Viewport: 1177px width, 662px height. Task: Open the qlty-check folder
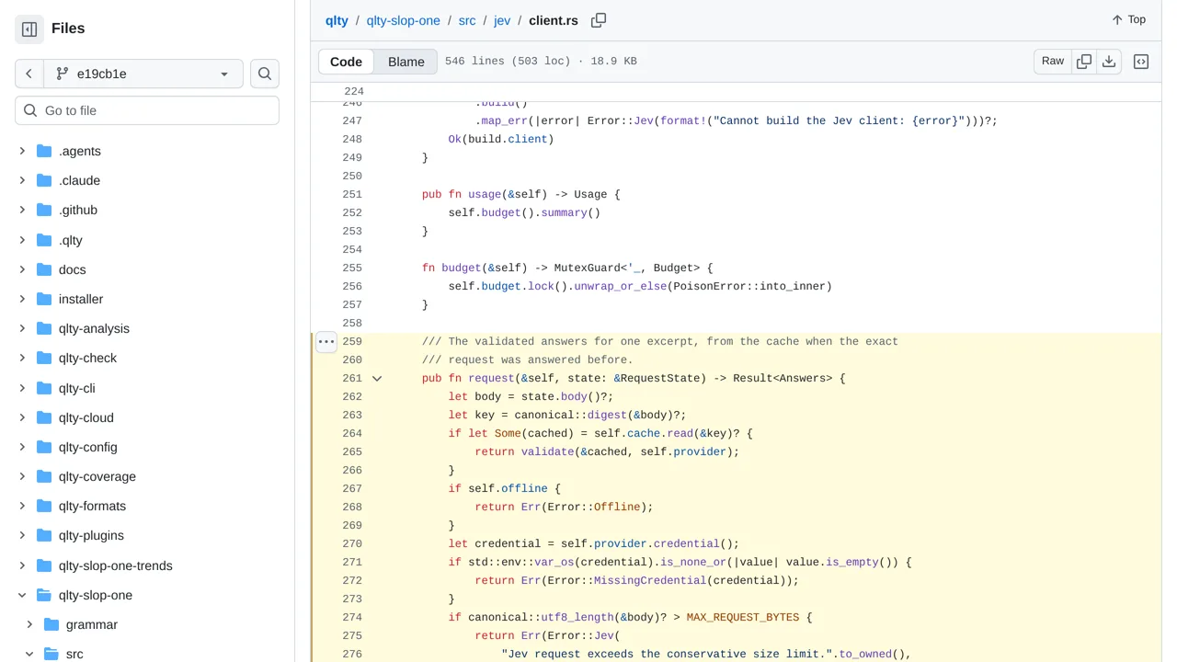87,358
